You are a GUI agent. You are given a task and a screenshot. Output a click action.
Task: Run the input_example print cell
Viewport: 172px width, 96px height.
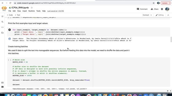[10, 30]
